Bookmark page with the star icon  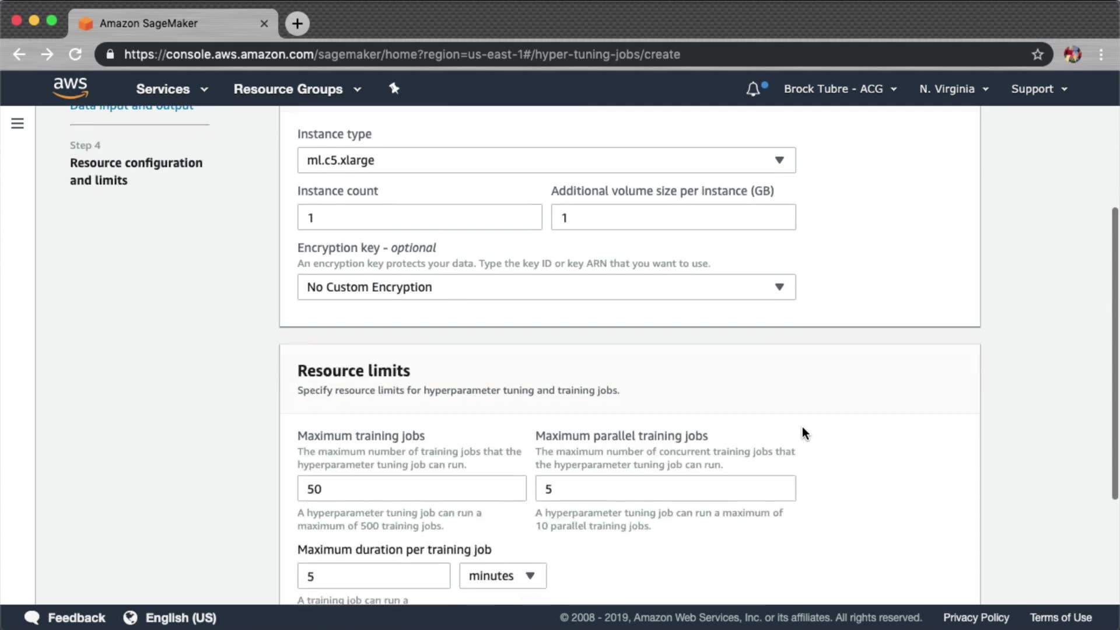[x=1037, y=54]
